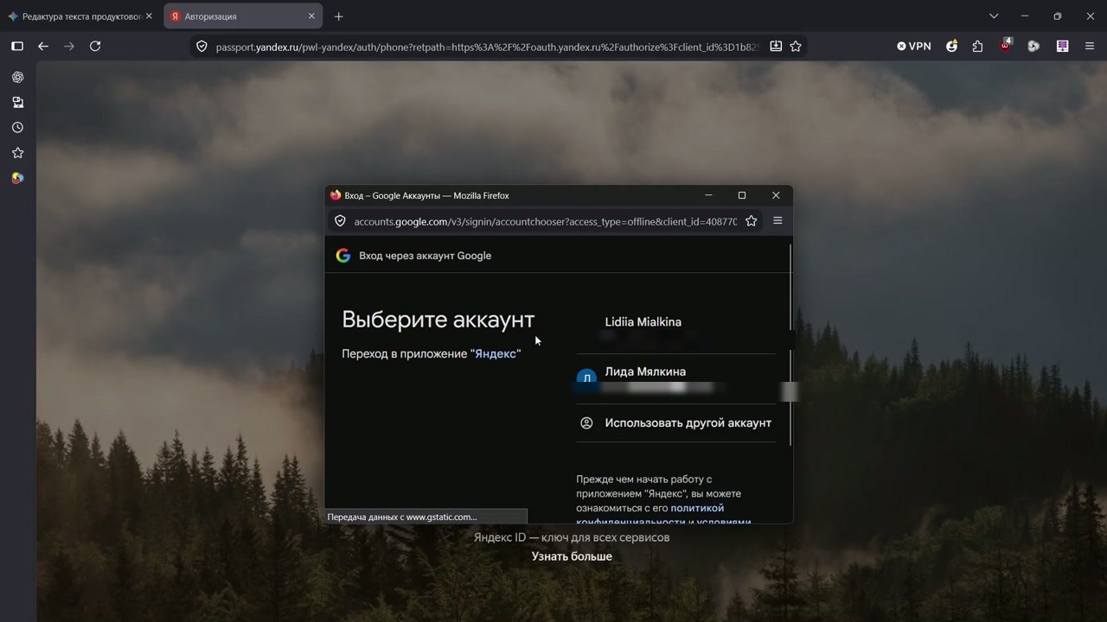The image size is (1107, 622).
Task: Go back with the left arrow
Action: point(43,46)
